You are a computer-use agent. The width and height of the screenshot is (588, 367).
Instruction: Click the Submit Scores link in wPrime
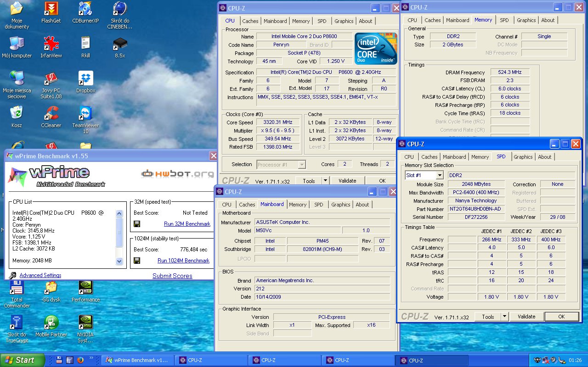172,276
